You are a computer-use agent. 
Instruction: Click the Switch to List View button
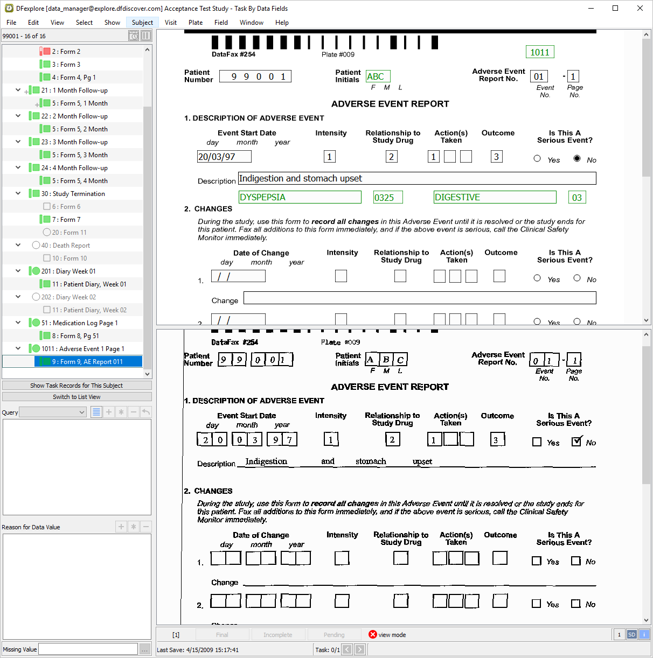coord(77,397)
